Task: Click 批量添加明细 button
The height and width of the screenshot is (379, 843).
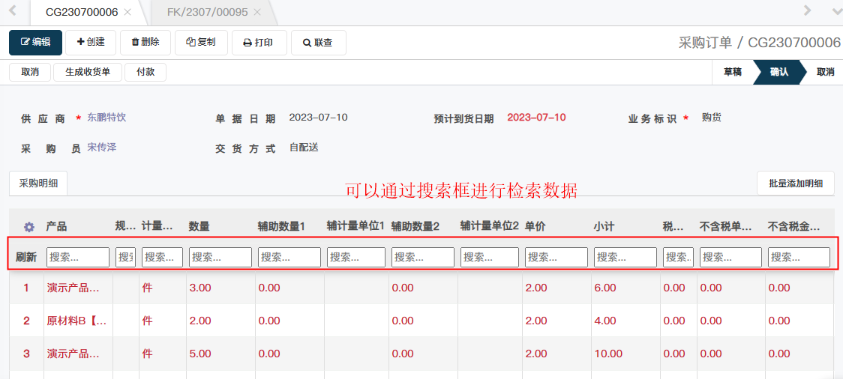Action: click(x=795, y=183)
